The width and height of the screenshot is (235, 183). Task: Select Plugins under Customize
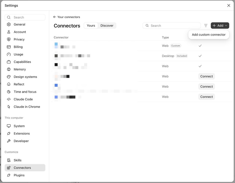tap(25, 175)
